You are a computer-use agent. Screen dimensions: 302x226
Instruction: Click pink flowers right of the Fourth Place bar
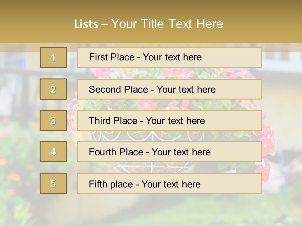(x=267, y=144)
